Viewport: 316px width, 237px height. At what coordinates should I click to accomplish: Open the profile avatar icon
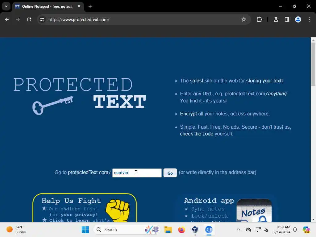tap(298, 19)
